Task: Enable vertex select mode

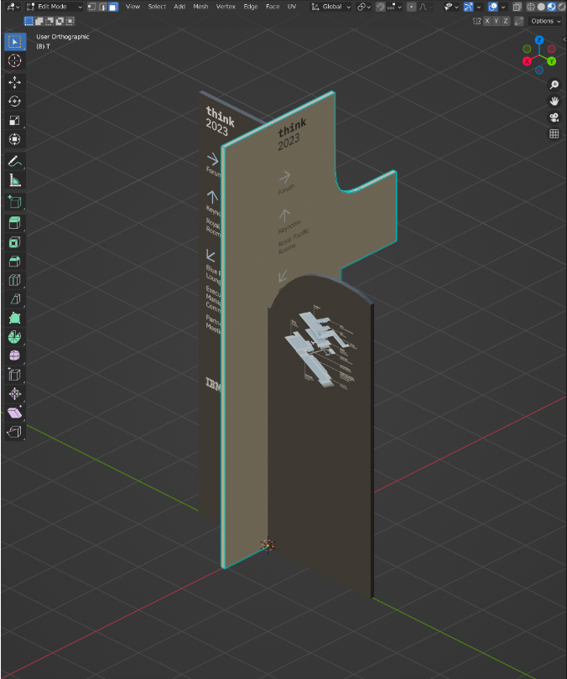Action: (91, 7)
